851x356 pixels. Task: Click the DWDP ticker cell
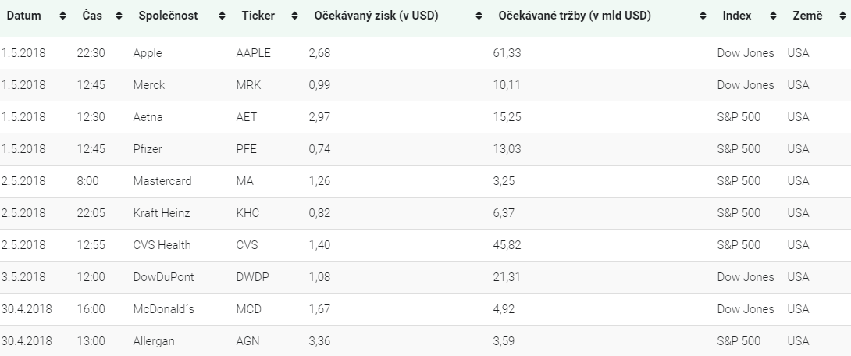point(252,277)
